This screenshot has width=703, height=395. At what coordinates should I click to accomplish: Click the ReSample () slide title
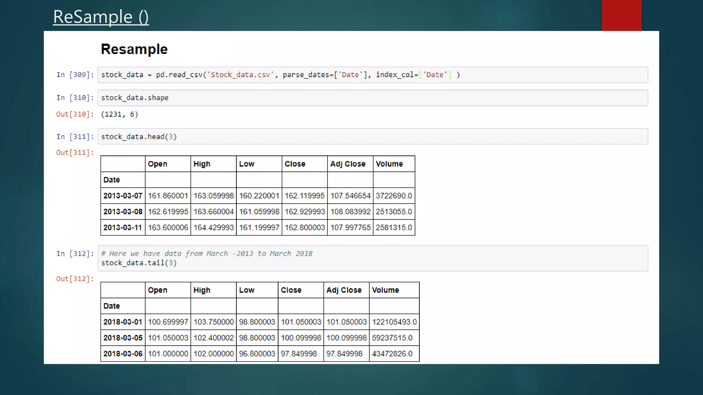click(101, 17)
